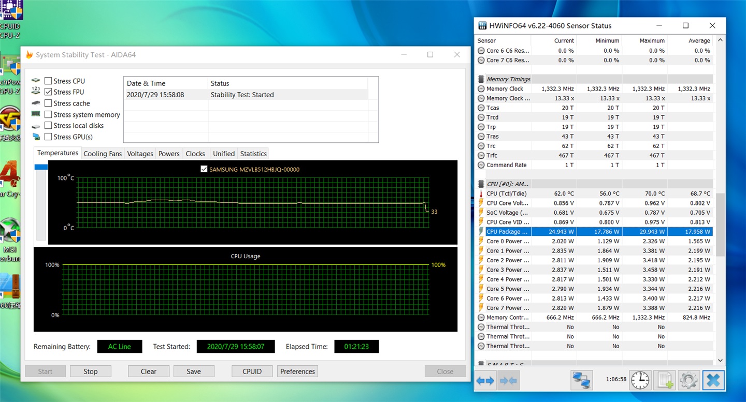The image size is (746, 402).
Task: Click the Current column header in HWiNFO
Action: tap(554, 40)
